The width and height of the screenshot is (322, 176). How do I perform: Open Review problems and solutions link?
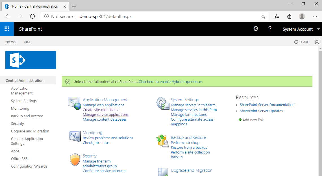click(x=108, y=138)
